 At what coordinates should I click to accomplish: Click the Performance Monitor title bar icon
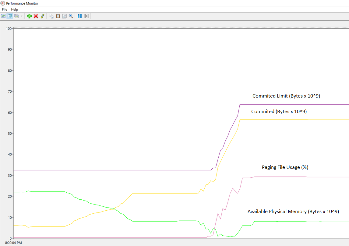[x=3, y=3]
